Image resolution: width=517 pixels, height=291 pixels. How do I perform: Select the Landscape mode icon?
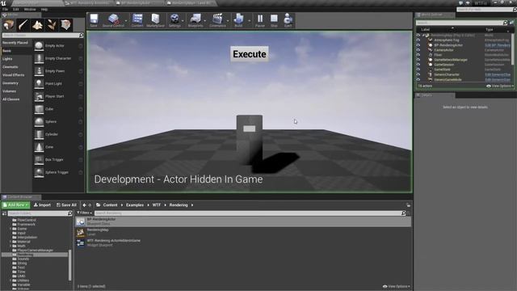pyautogui.click(x=37, y=25)
